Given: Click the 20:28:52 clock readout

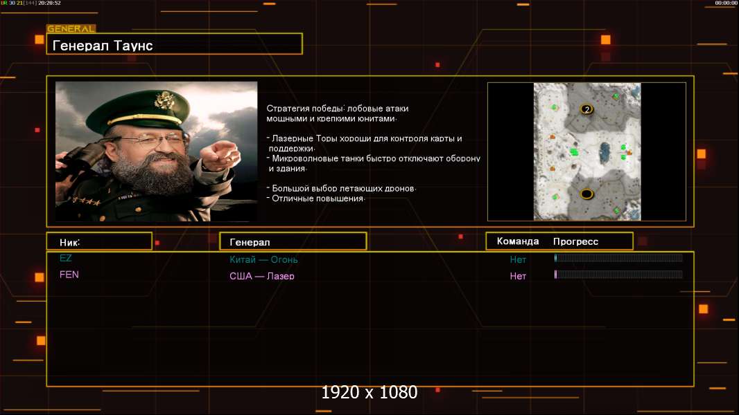Looking at the screenshot, I should pyautogui.click(x=49, y=3).
